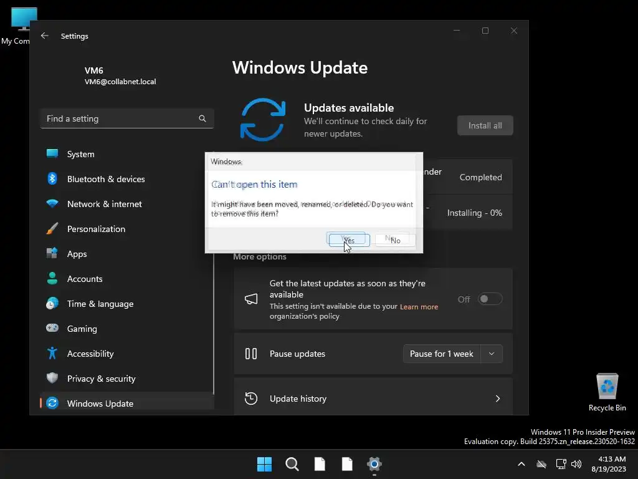Click the 'Installing - 0%' status text

(474, 213)
